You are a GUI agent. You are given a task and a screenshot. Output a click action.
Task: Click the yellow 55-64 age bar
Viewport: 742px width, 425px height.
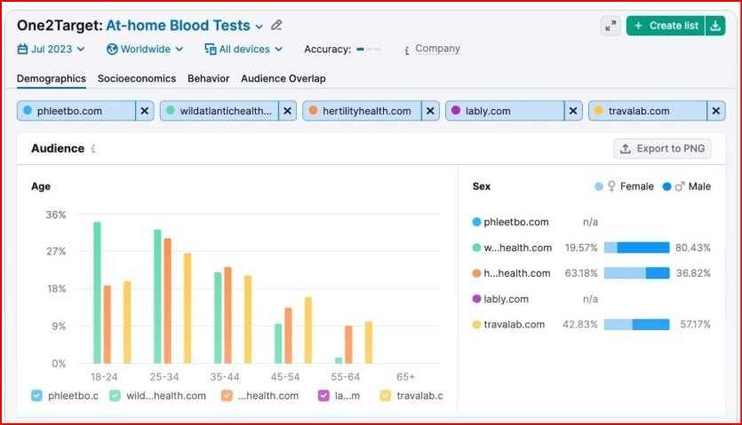[x=369, y=342]
